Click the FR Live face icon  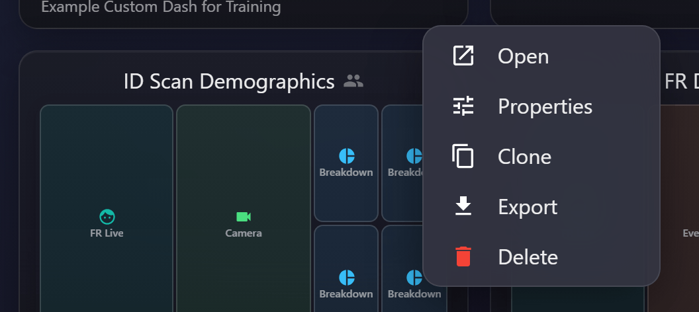[x=107, y=217]
